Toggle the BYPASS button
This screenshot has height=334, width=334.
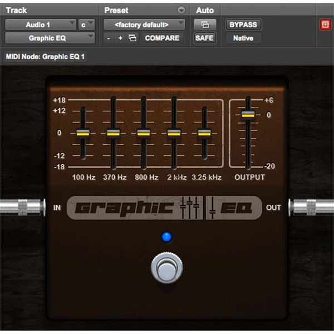(x=243, y=24)
